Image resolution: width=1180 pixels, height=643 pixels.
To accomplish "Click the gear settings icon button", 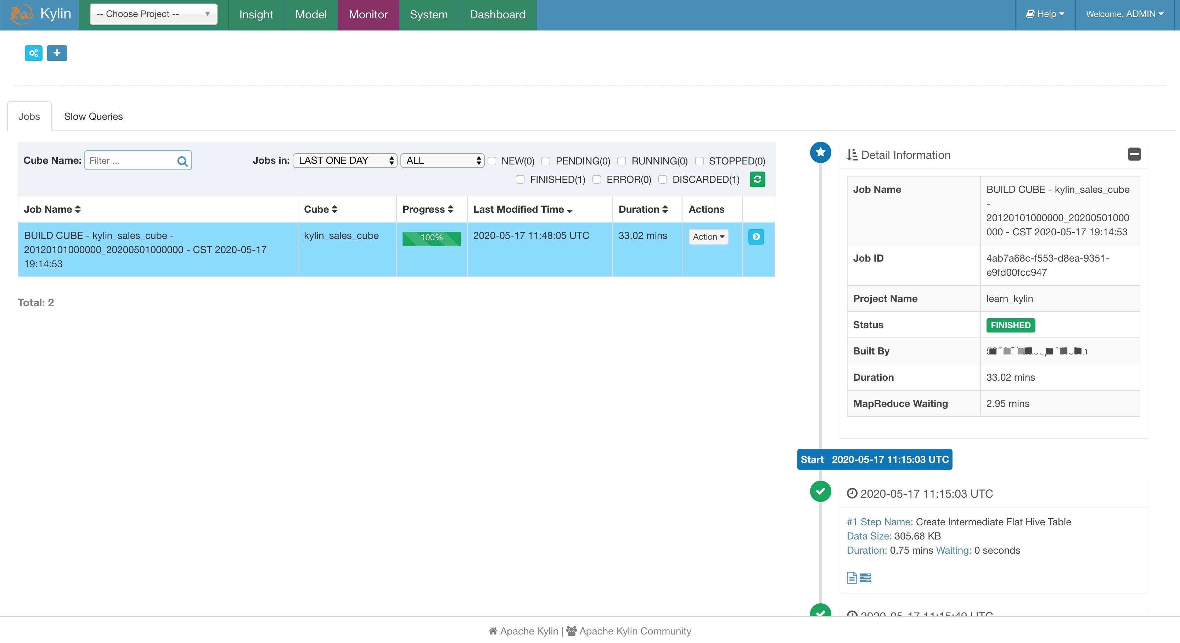I will 33,53.
